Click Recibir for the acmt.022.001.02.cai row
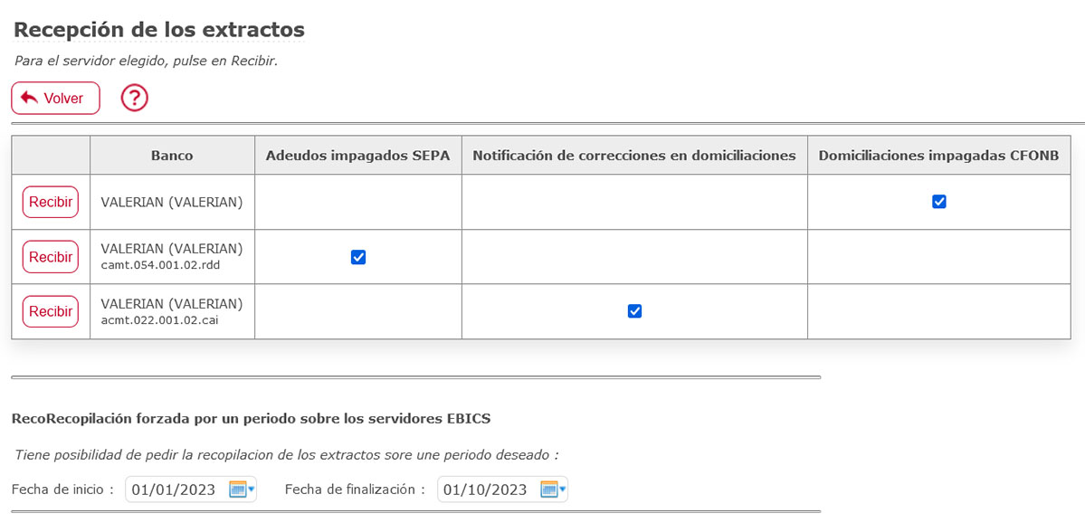Image resolution: width=1085 pixels, height=523 pixels. coord(51,311)
